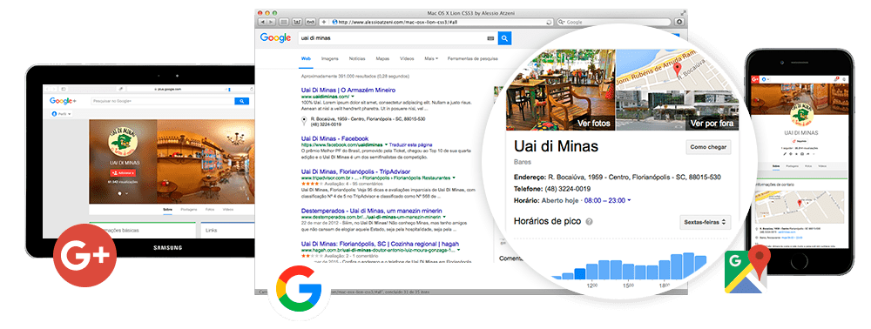The width and height of the screenshot is (871, 329).
Task: Switch to the Mapas search tab
Action: pos(382,58)
